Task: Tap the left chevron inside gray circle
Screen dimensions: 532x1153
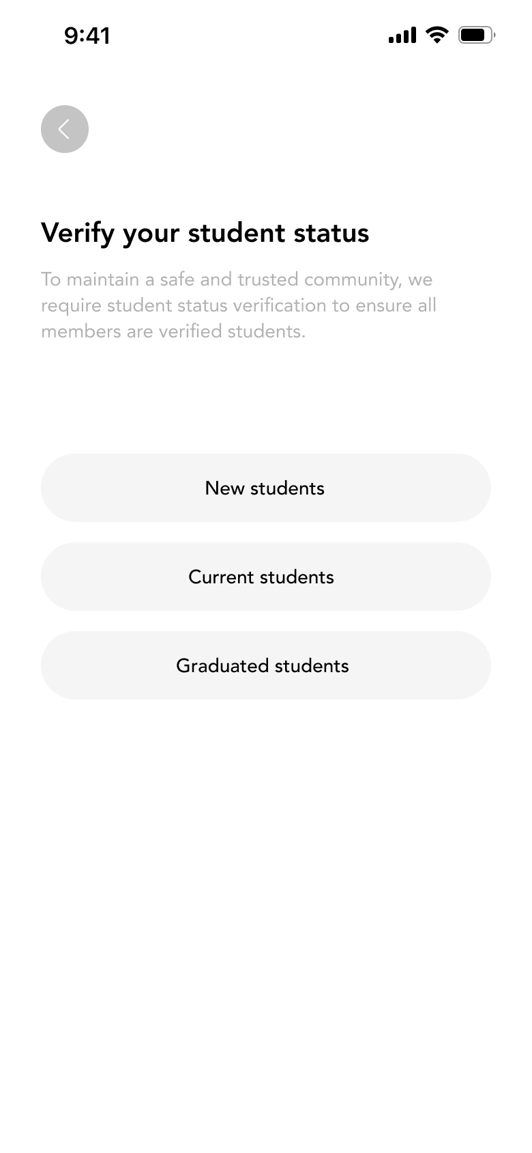Action: 63,129
